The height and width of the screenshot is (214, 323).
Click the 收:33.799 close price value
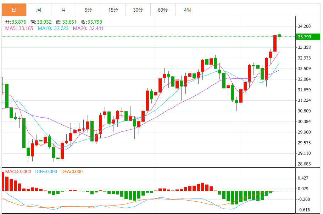pyautogui.click(x=91, y=22)
